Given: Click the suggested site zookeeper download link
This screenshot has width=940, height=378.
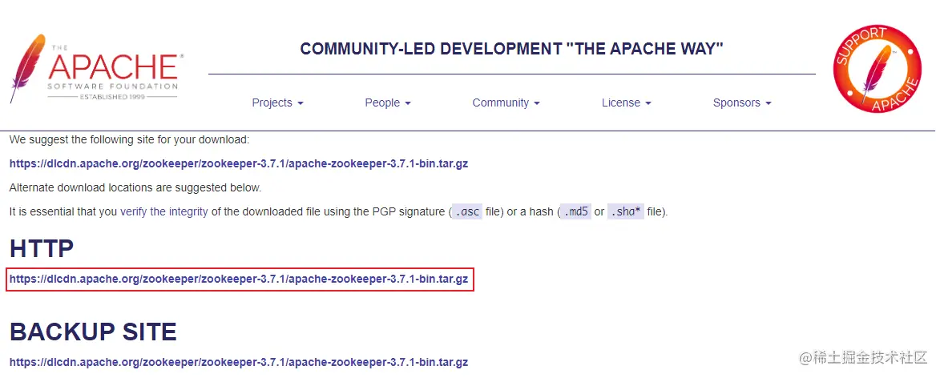Looking at the screenshot, I should (x=239, y=163).
